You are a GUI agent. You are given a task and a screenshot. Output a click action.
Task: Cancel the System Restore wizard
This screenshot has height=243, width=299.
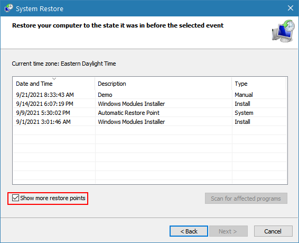273,231
